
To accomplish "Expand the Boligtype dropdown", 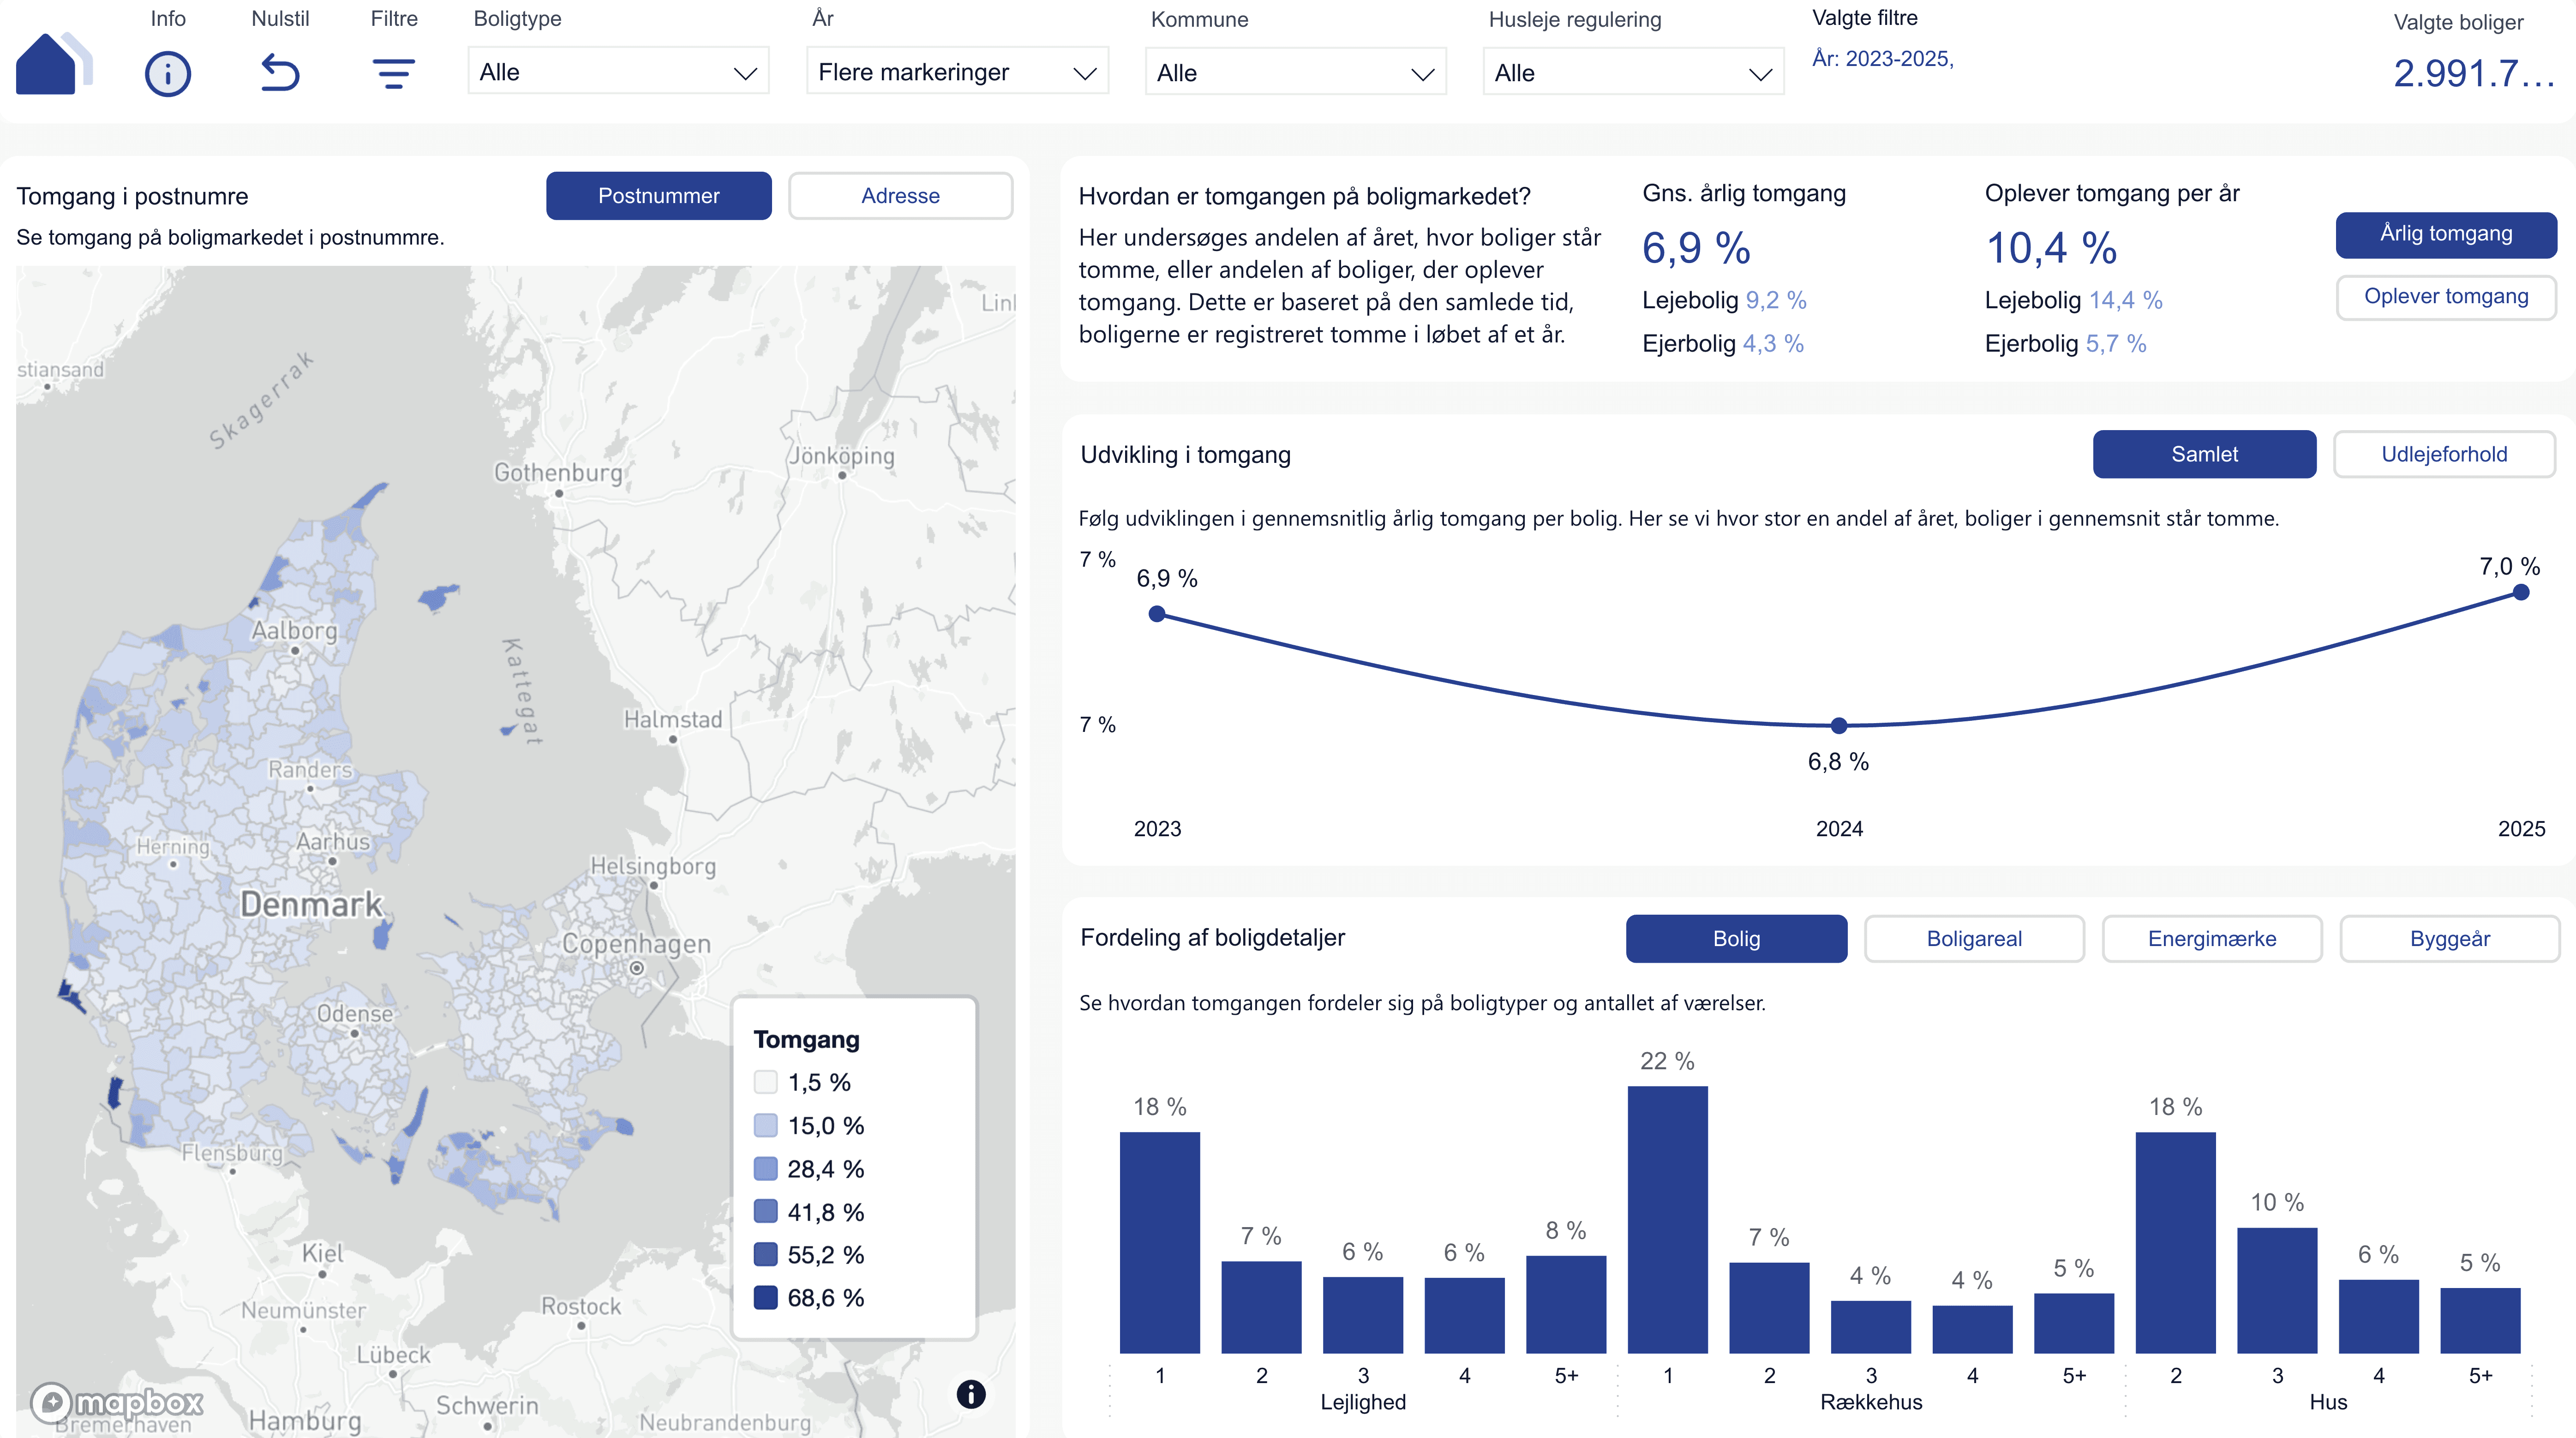I will click(618, 72).
